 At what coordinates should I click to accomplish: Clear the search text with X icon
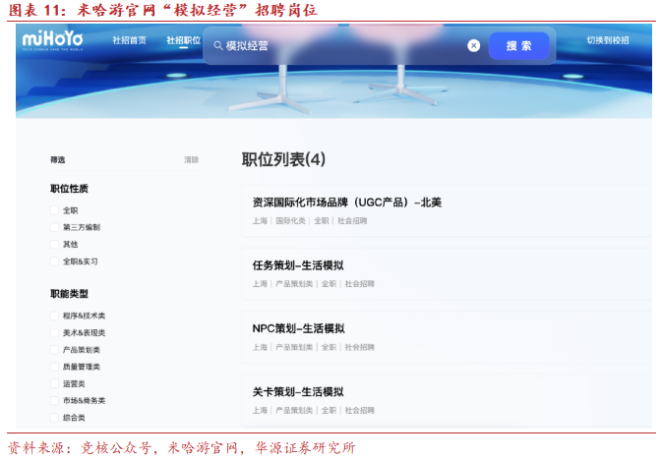pyautogui.click(x=473, y=46)
